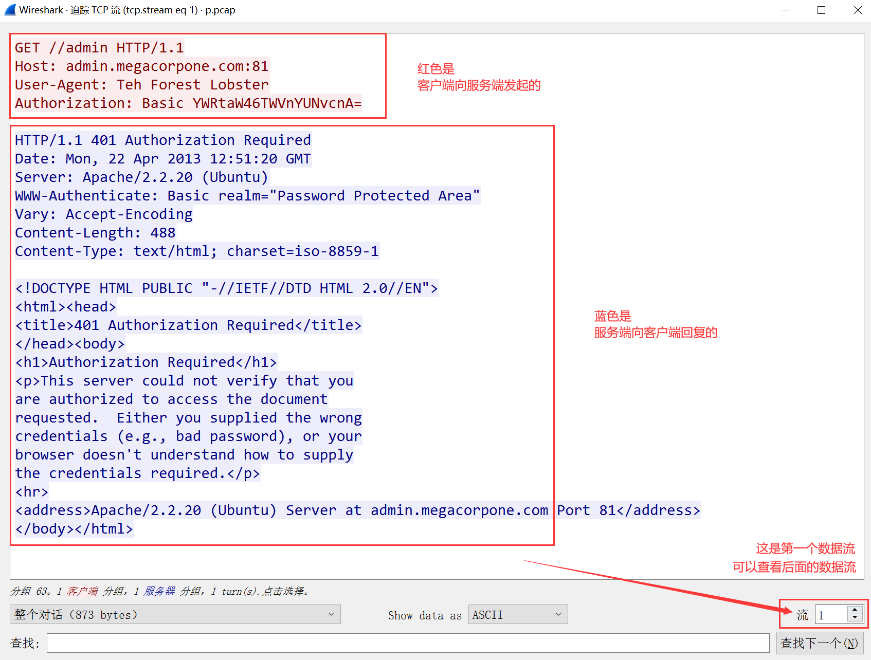Click the Authorization: Basic header line
Viewport: 871px width, 660px height.
pos(188,103)
